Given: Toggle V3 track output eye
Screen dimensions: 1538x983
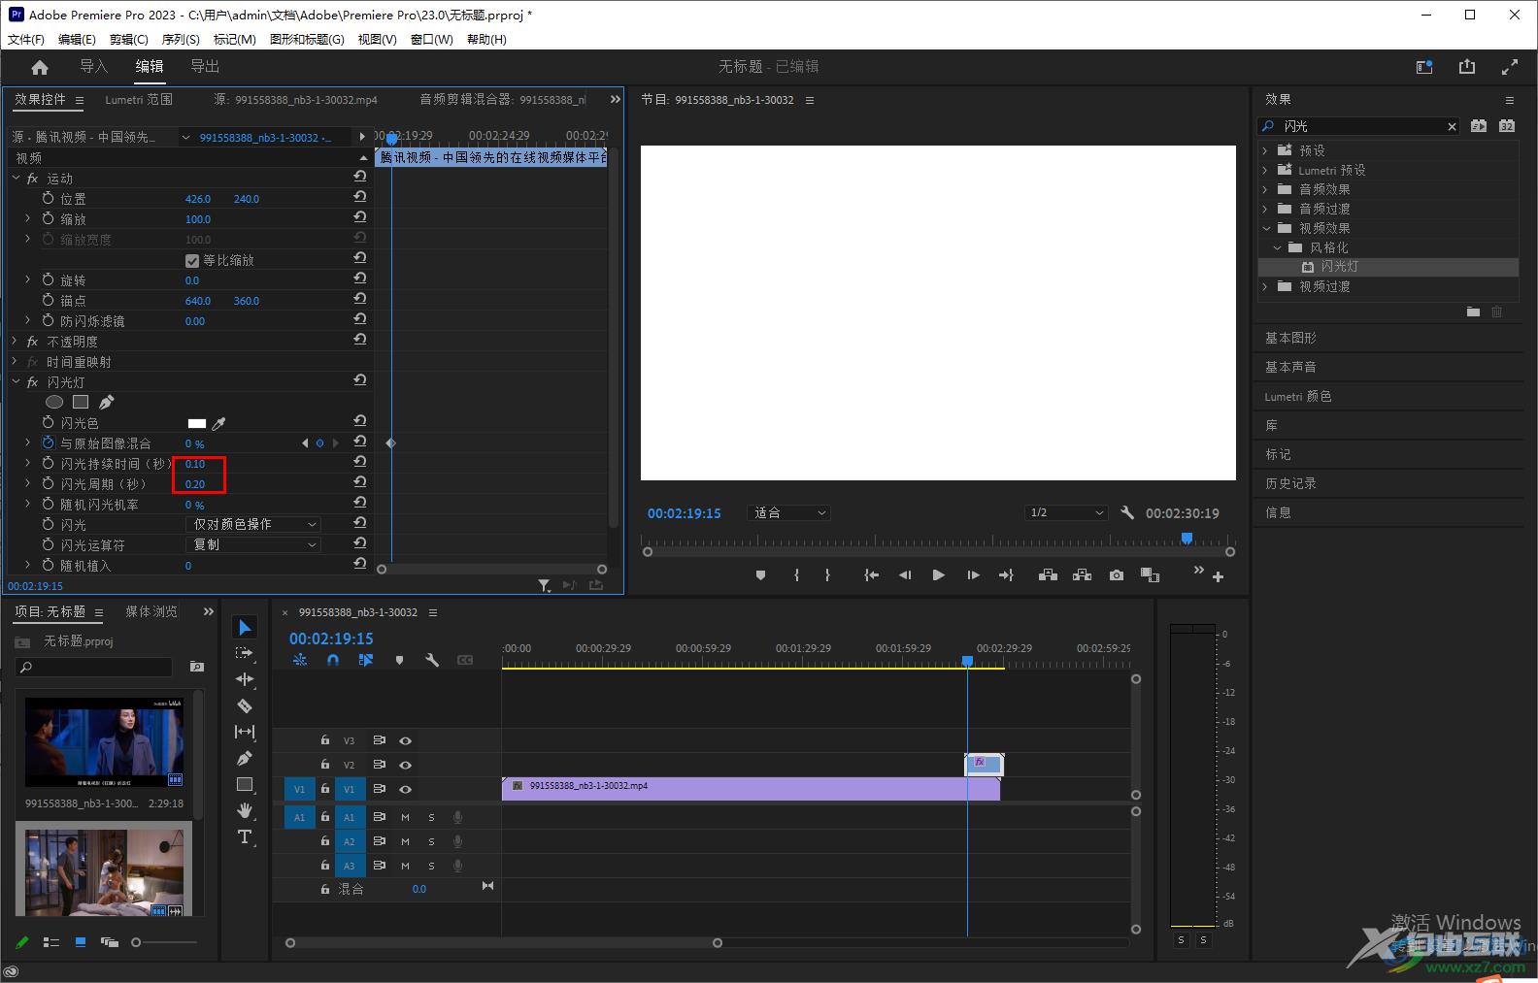Looking at the screenshot, I should 406,740.
